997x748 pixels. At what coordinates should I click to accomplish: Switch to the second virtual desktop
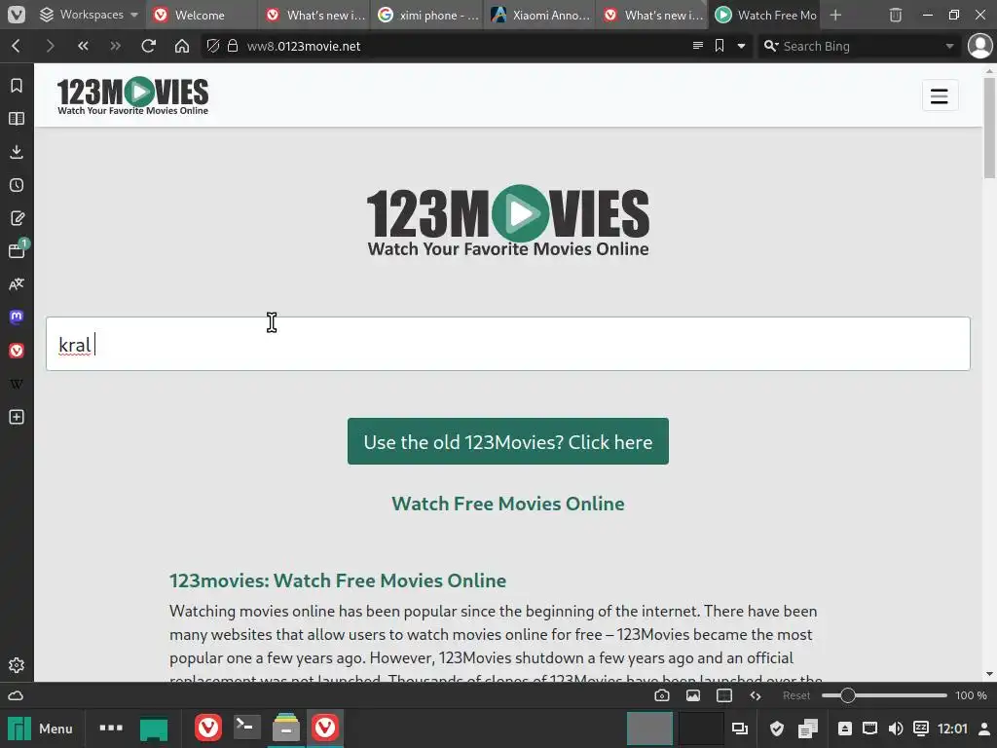click(x=700, y=729)
